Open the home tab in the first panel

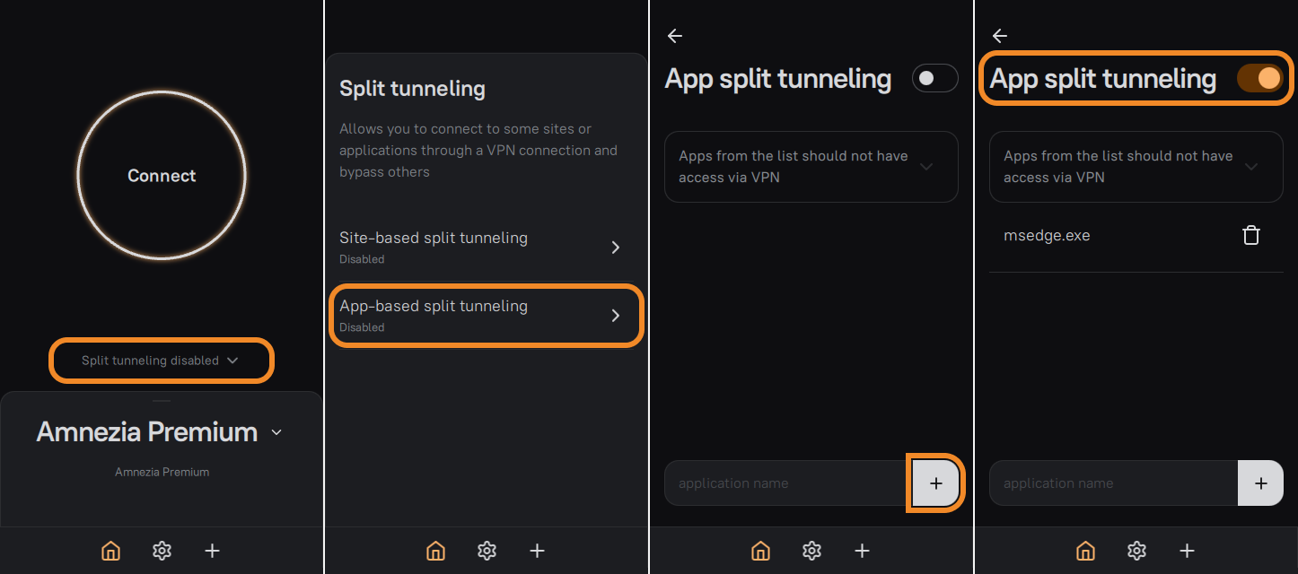click(110, 551)
